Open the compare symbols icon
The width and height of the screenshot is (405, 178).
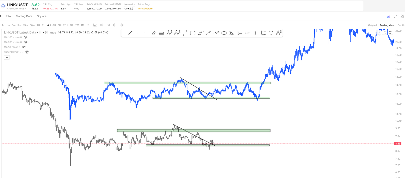click(x=101, y=25)
